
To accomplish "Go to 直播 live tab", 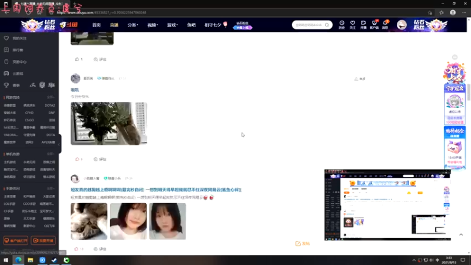I will [x=114, y=25].
